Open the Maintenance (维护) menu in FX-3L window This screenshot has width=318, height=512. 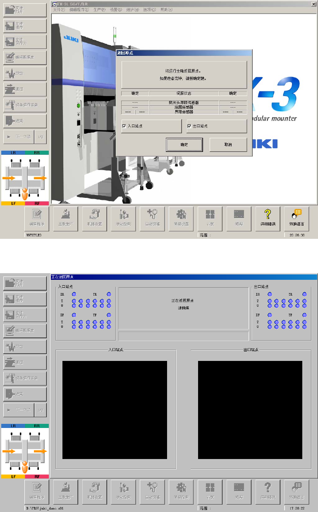pyautogui.click(x=133, y=9)
